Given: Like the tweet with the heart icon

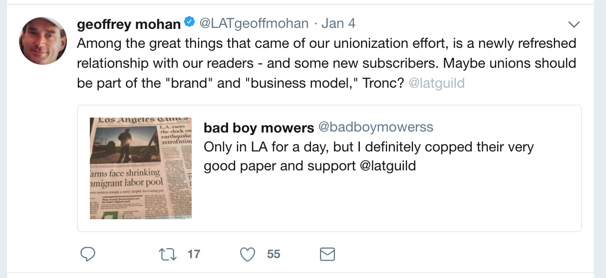Looking at the screenshot, I should tap(248, 255).
